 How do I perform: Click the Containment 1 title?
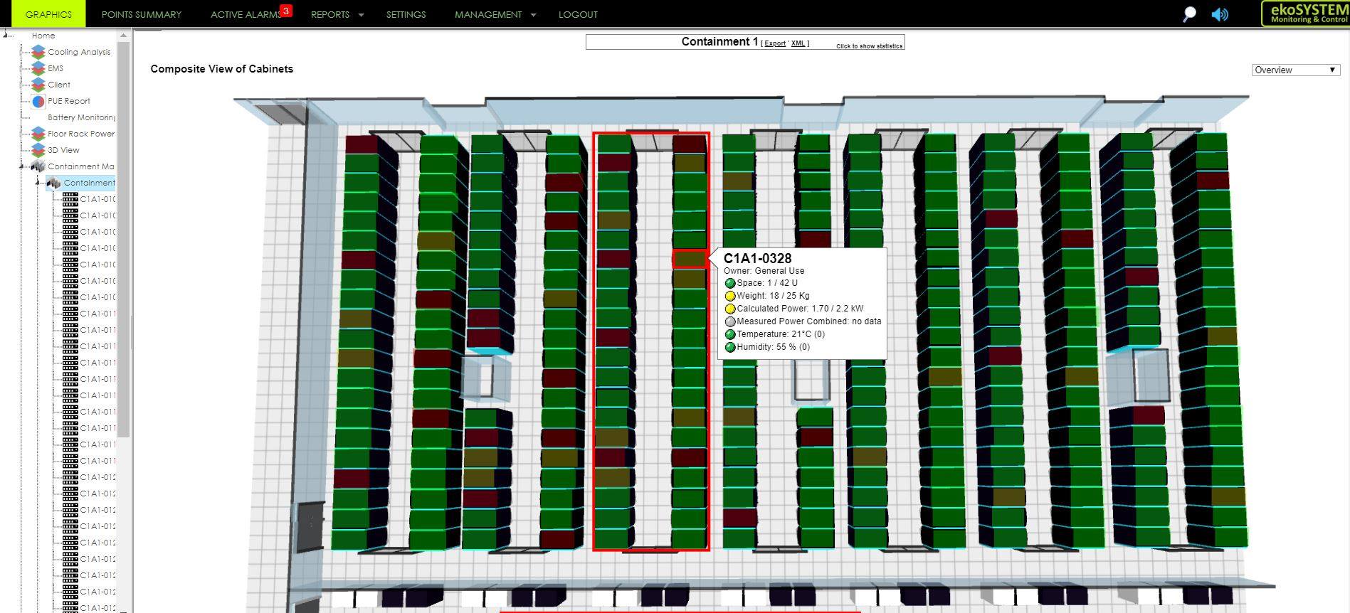pos(719,41)
